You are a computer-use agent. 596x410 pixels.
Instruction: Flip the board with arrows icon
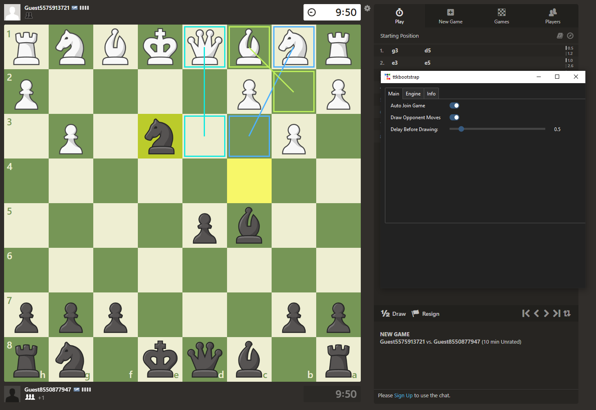567,313
